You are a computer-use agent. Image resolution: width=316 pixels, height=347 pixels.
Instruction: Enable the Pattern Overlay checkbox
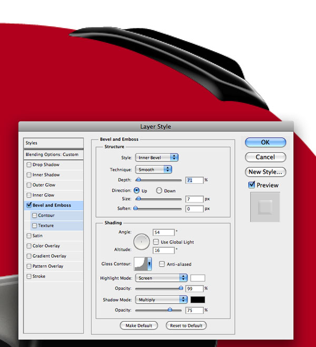pos(29,266)
